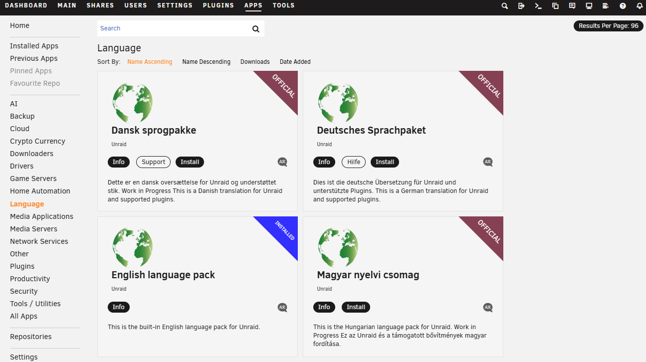Switch to the PLUGINS menu tab
This screenshot has height=362, width=646.
[218, 5]
